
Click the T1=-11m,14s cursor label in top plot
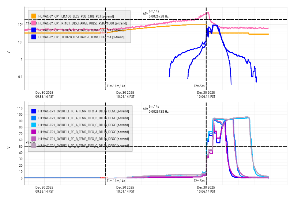point(116,86)
